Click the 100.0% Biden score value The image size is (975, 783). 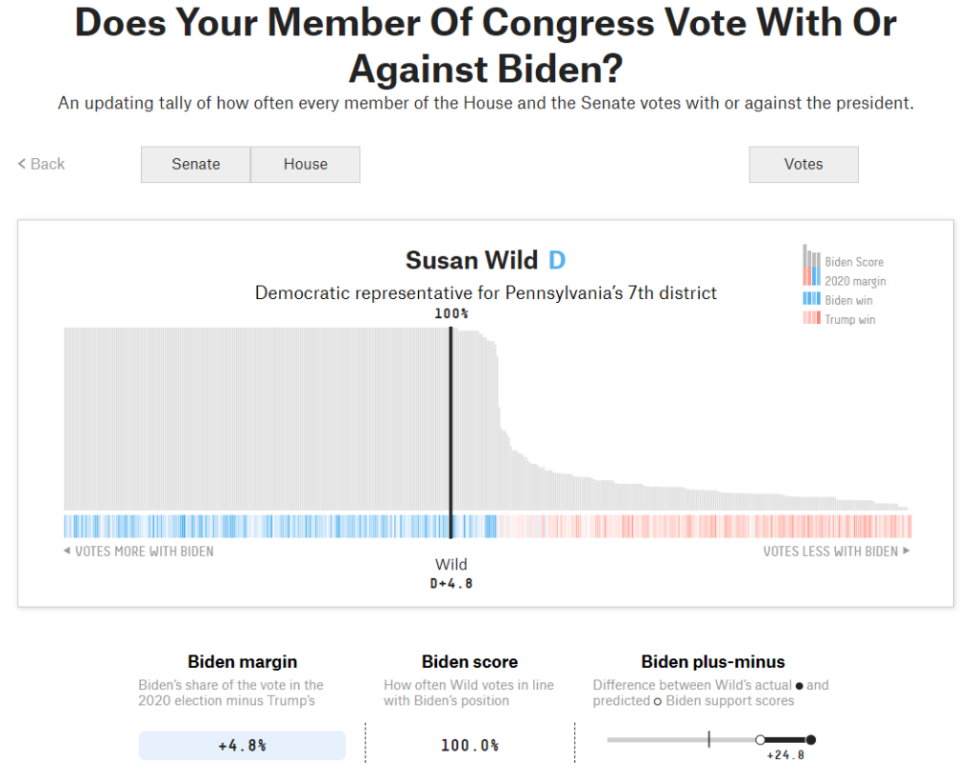point(469,745)
